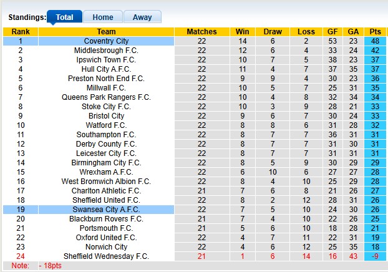Click the Pts column header

tap(376, 32)
